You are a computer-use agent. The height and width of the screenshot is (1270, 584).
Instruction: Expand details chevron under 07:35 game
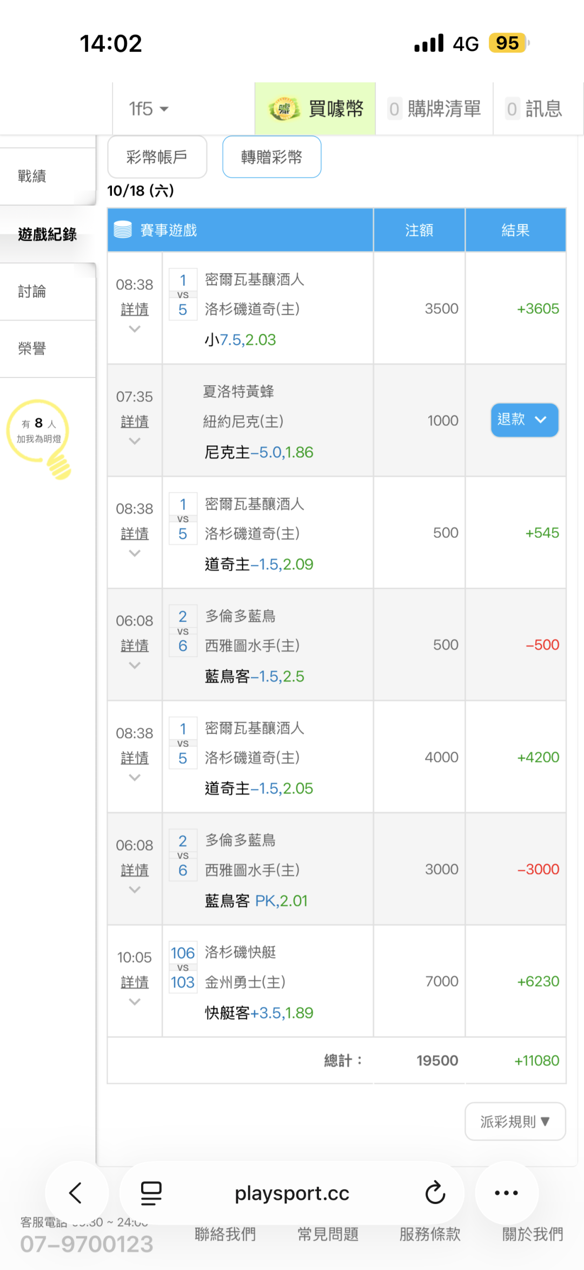(x=135, y=442)
